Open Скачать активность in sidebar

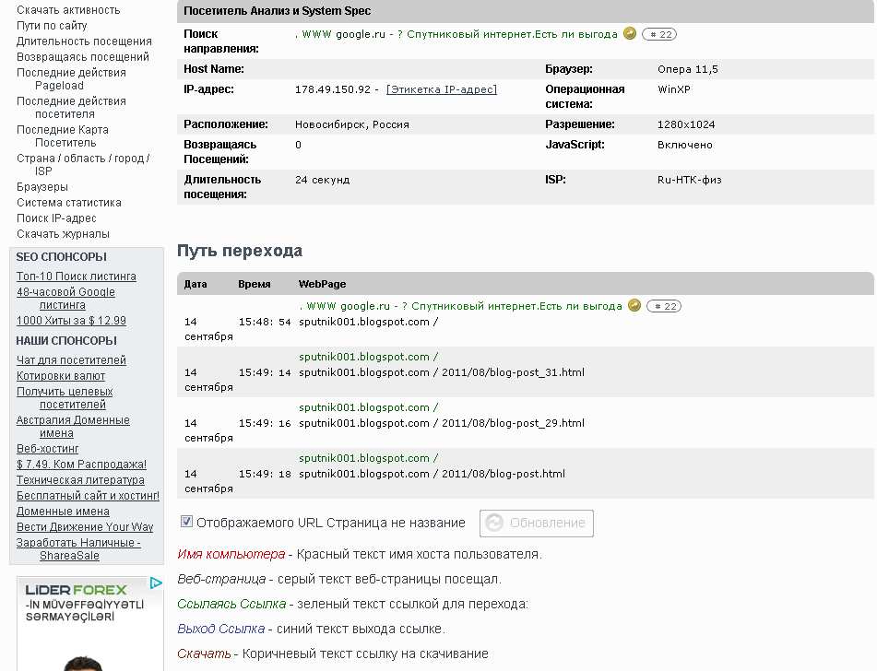pos(68,10)
